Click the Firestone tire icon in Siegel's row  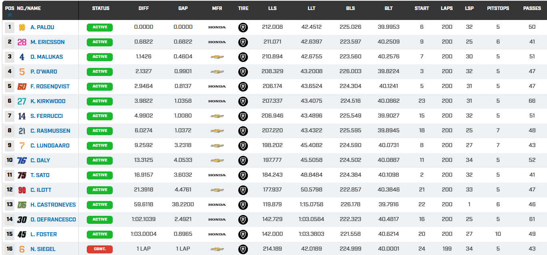coord(243,249)
